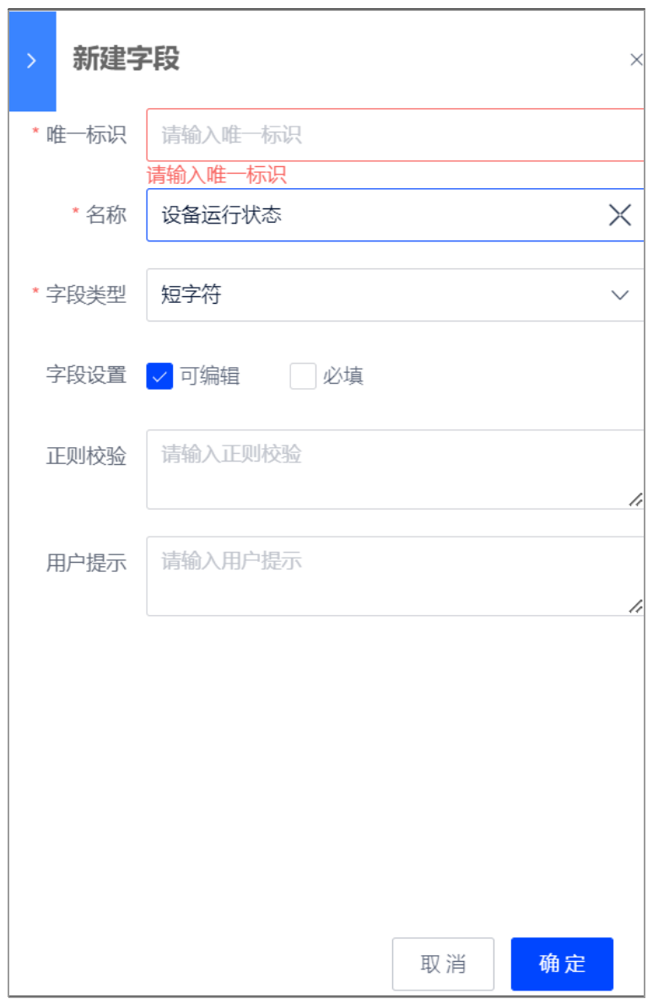The height and width of the screenshot is (1004, 653).
Task: Click the 可编辑 label text
Action: click(210, 375)
